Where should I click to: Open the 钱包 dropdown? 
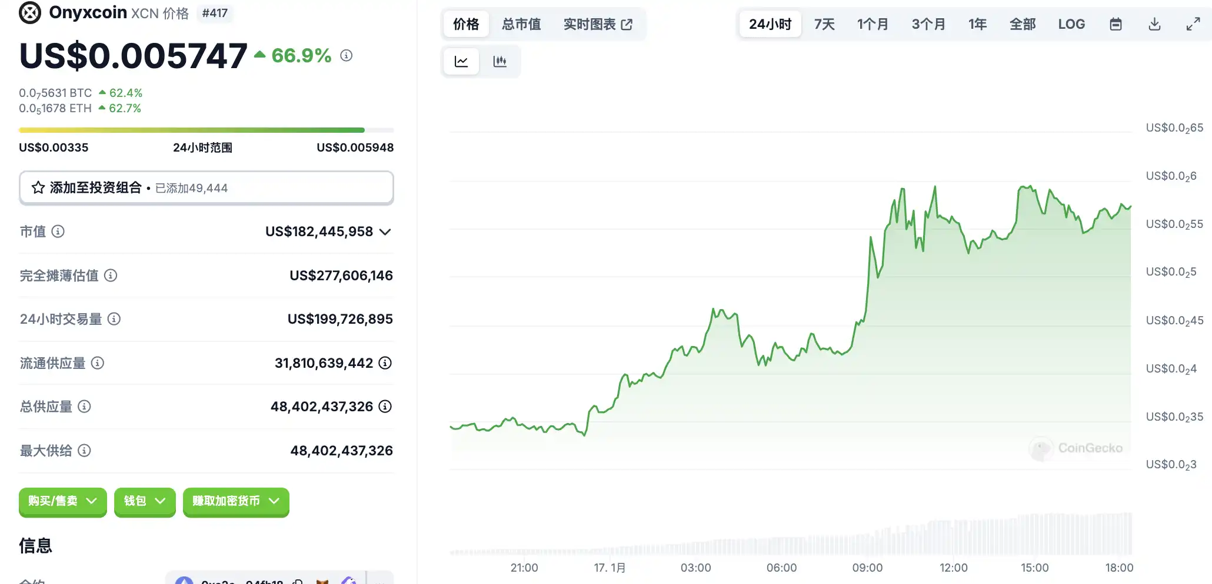145,501
